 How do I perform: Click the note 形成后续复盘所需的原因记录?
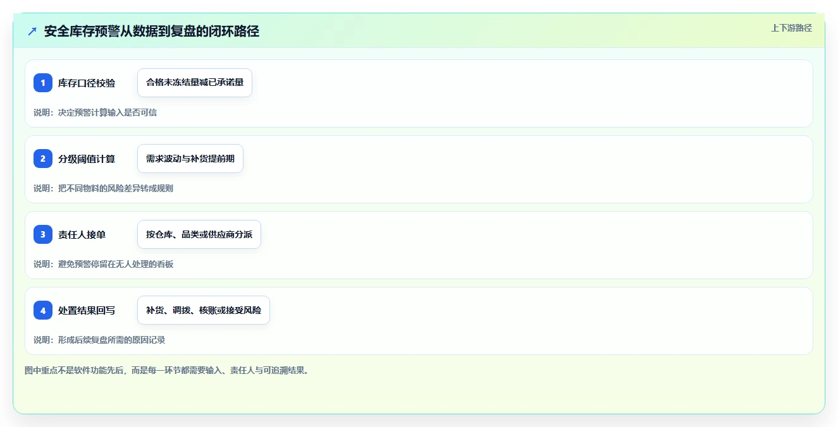(112, 340)
